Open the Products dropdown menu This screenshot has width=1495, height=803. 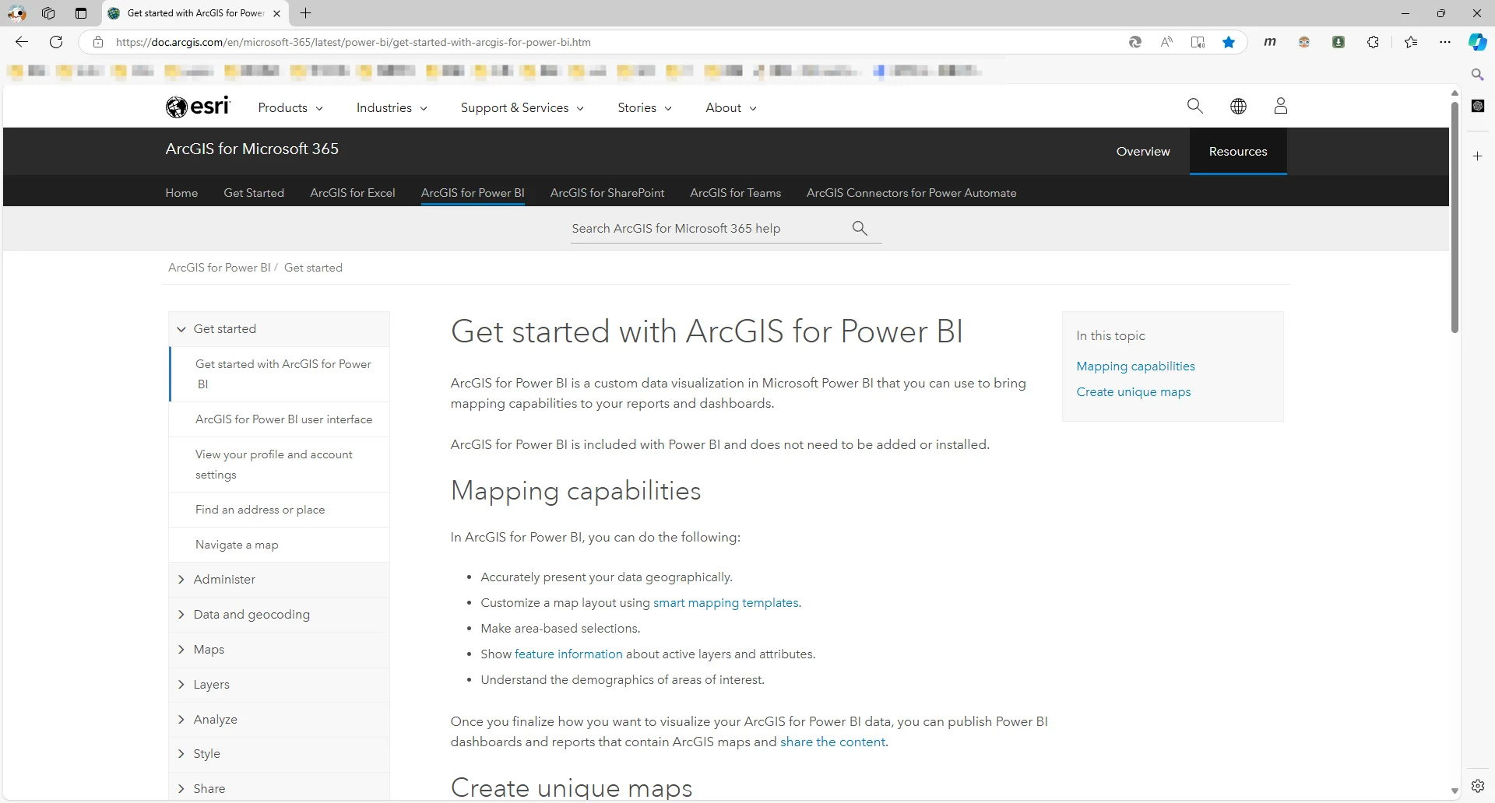(289, 108)
